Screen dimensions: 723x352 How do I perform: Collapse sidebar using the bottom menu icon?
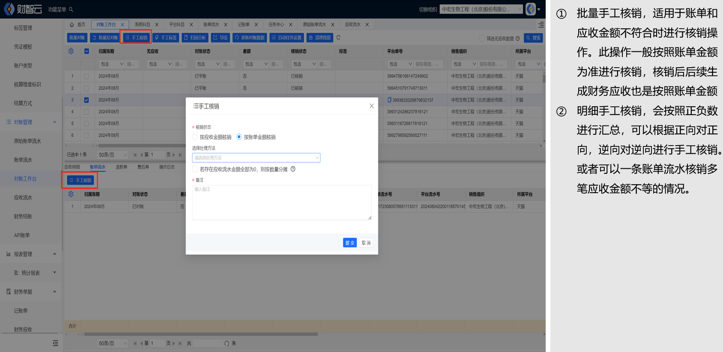[55, 343]
